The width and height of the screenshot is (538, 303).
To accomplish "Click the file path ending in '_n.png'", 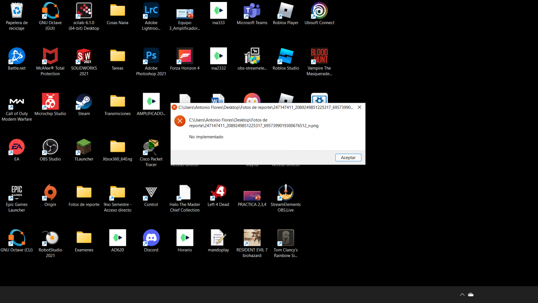I will [x=254, y=123].
